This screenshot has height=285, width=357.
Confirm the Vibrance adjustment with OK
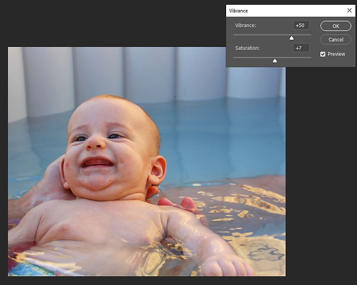(336, 26)
